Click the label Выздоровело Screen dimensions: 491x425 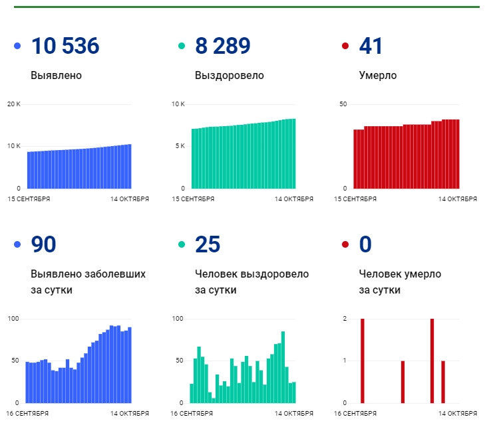pyautogui.click(x=230, y=76)
